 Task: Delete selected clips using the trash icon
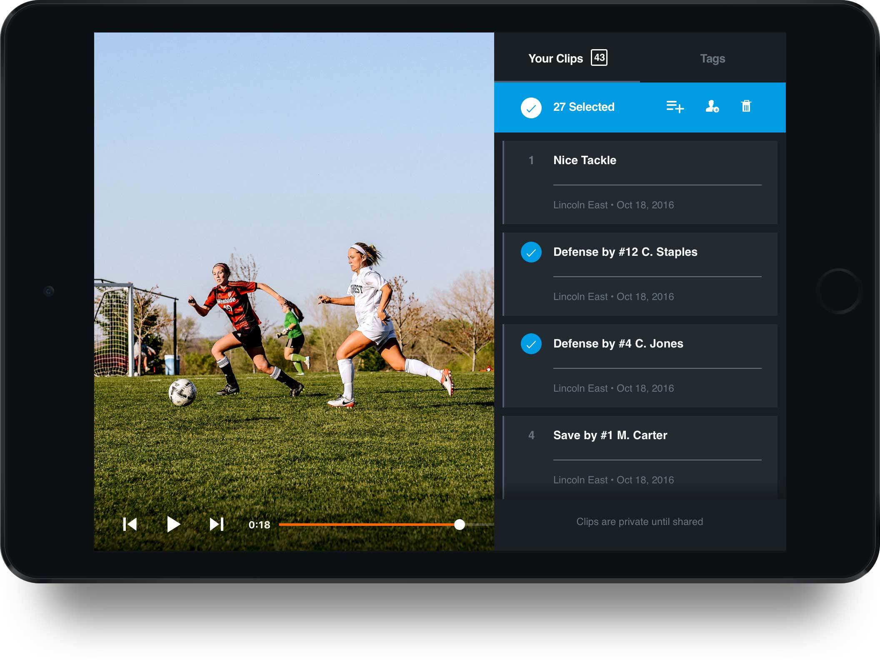[746, 107]
